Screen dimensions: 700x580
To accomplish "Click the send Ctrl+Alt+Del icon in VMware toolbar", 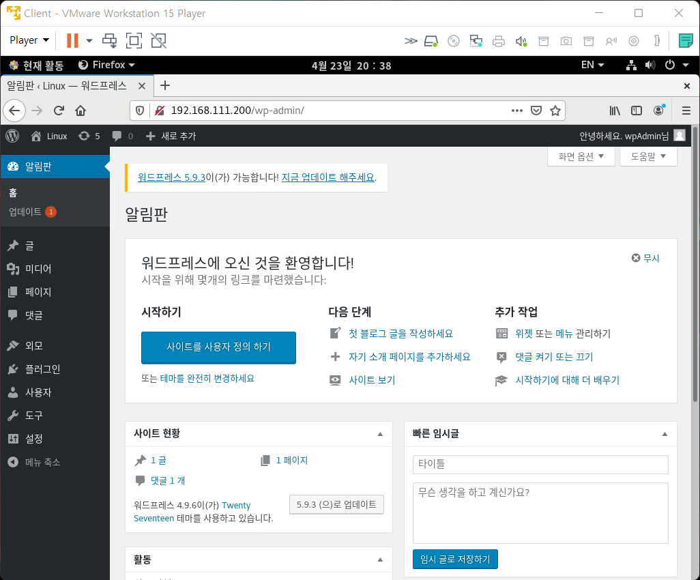I will pyautogui.click(x=109, y=41).
